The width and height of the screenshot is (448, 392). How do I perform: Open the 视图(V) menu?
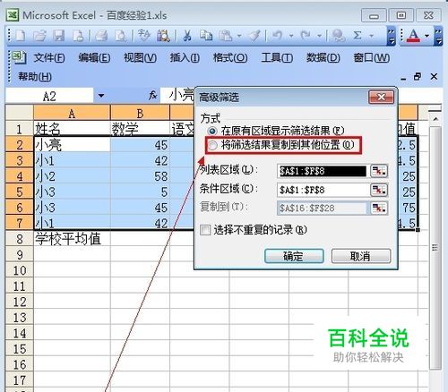(140, 57)
